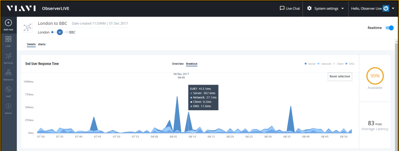399x151 pixels.
Task: Open Alerts exclamation icon in sidebar
Action: 9,106
